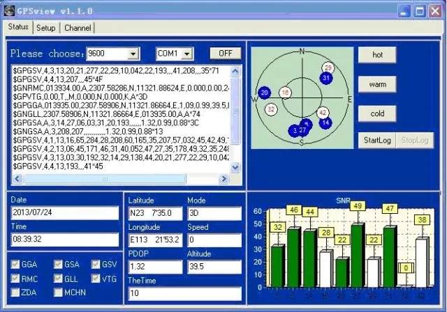Open the Channel tab
Viewport: 447px width, 312px height.
(x=78, y=28)
